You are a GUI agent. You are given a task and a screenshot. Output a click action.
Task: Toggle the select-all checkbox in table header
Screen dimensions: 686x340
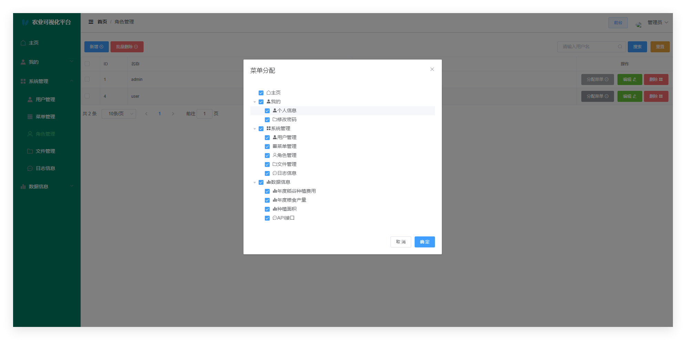pyautogui.click(x=87, y=64)
